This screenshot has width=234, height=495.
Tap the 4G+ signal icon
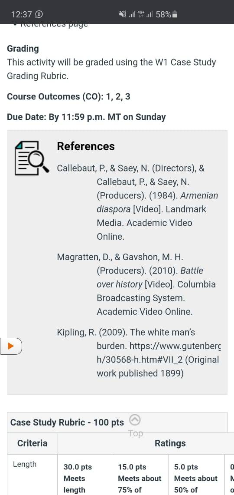click(141, 14)
